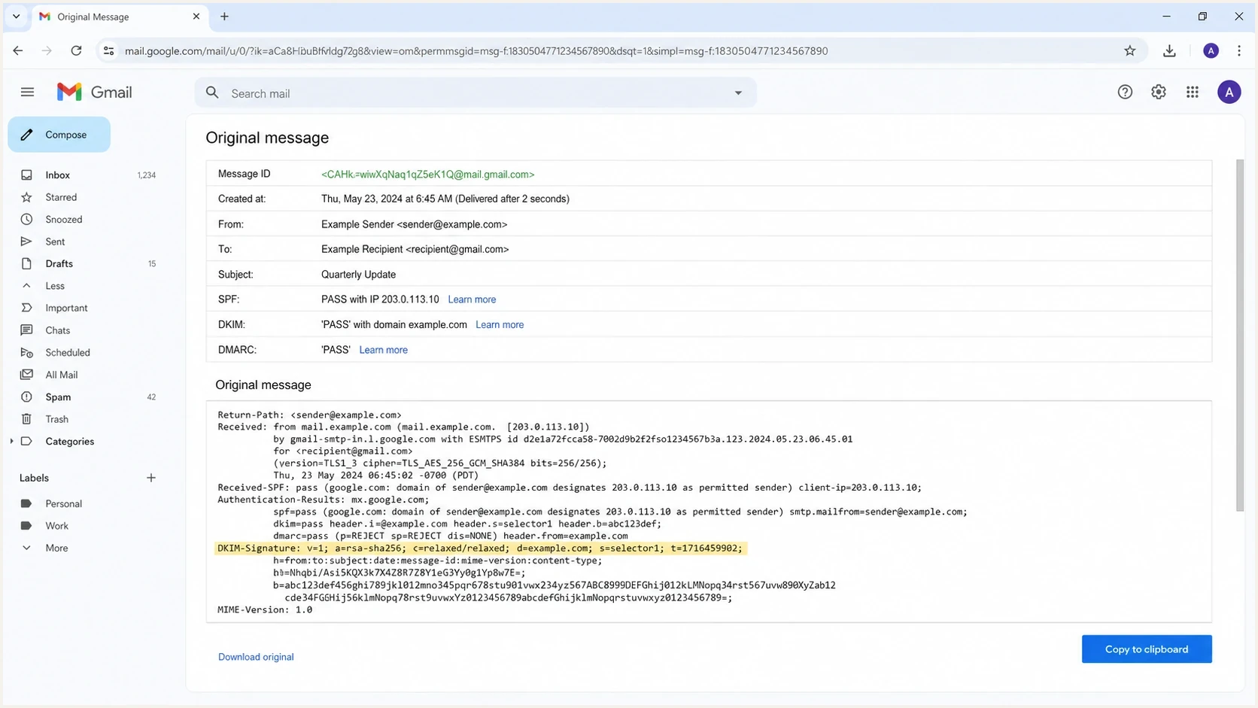The width and height of the screenshot is (1258, 708).
Task: Open the Gmail account avatar
Action: pyautogui.click(x=1229, y=92)
